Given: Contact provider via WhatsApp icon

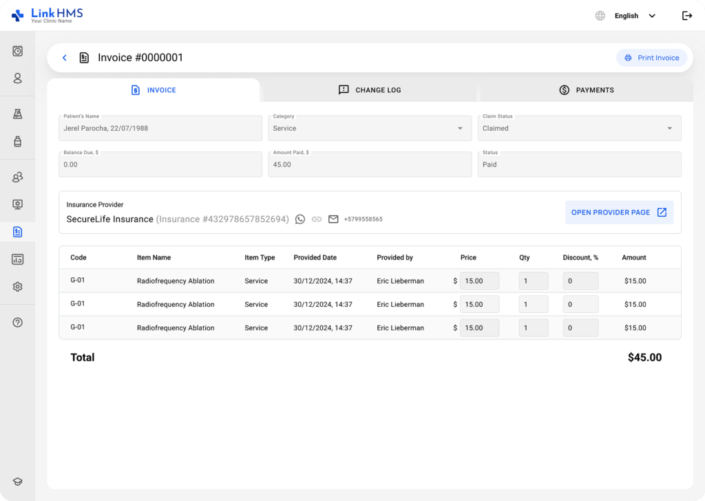Looking at the screenshot, I should 300,220.
